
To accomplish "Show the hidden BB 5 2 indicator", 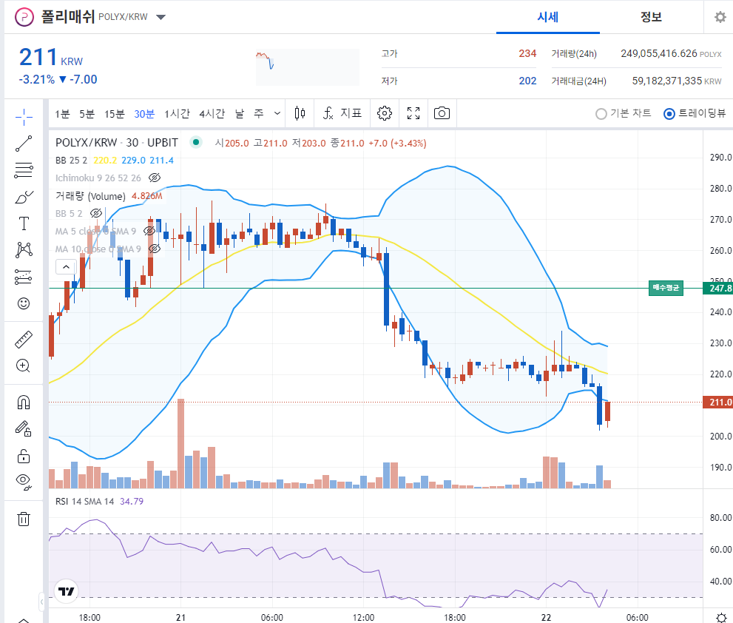I will [96, 213].
